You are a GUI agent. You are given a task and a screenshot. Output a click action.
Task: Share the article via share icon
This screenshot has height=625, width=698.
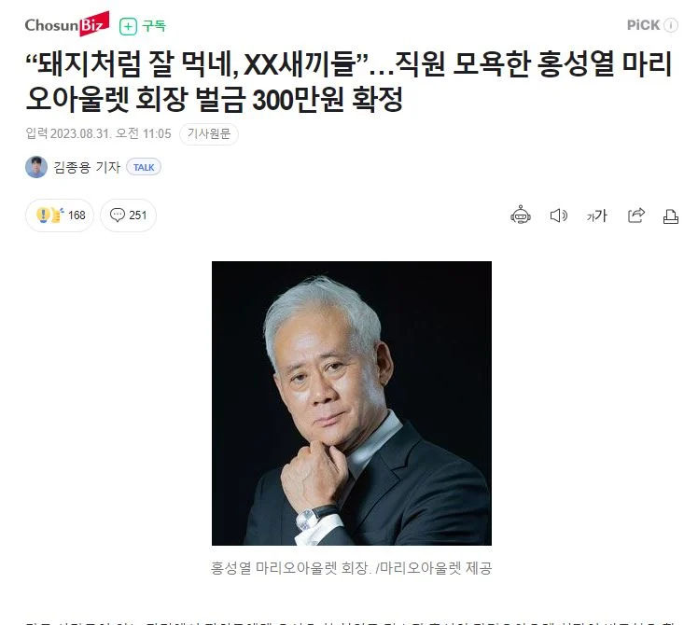636,215
